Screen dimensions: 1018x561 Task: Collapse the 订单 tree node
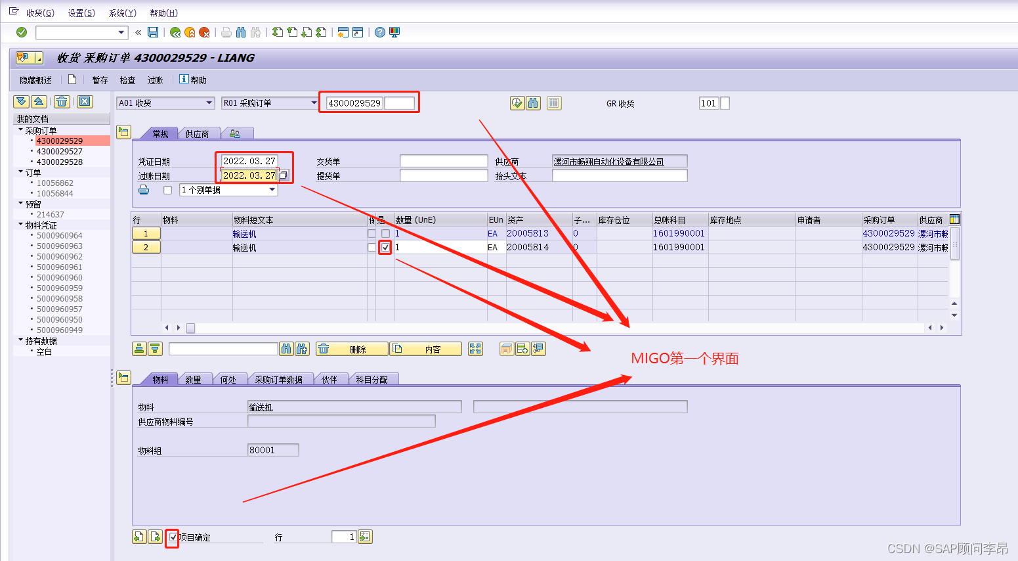20,172
